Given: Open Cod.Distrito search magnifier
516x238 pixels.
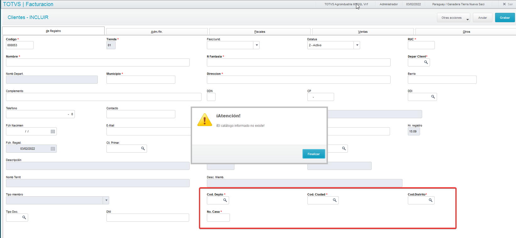Looking at the screenshot, I should click(x=431, y=200).
